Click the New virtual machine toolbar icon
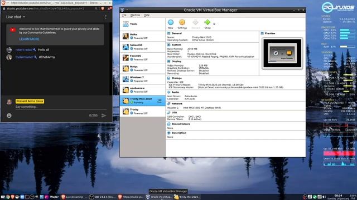The image size is (357, 200). click(x=171, y=22)
